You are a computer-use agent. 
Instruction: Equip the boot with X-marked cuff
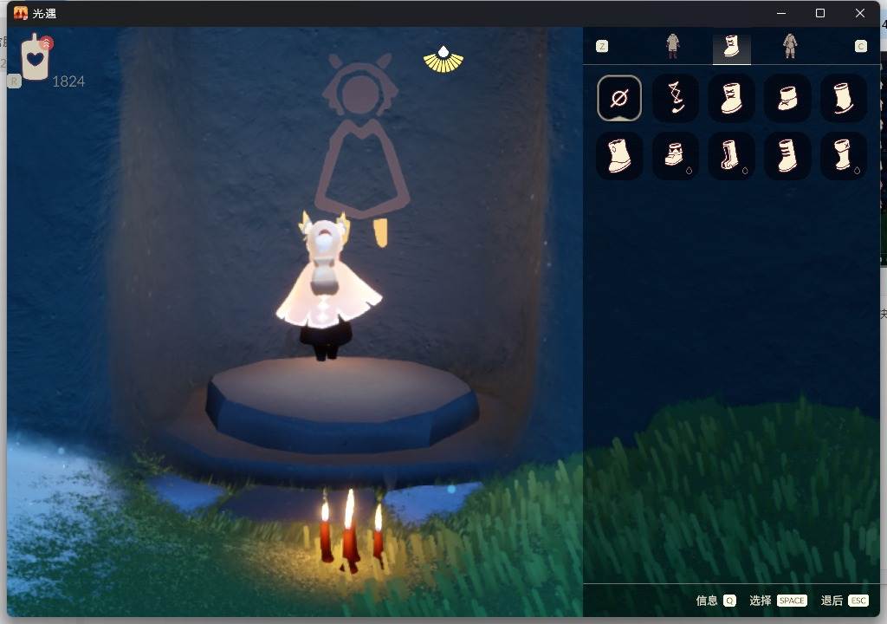pyautogui.click(x=843, y=156)
